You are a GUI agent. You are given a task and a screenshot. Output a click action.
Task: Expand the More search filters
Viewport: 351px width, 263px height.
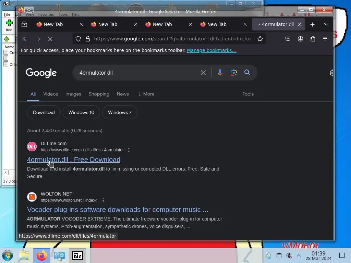click(x=146, y=94)
